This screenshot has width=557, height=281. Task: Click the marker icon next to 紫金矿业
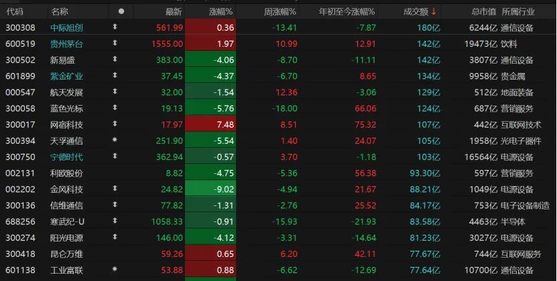click(x=115, y=76)
